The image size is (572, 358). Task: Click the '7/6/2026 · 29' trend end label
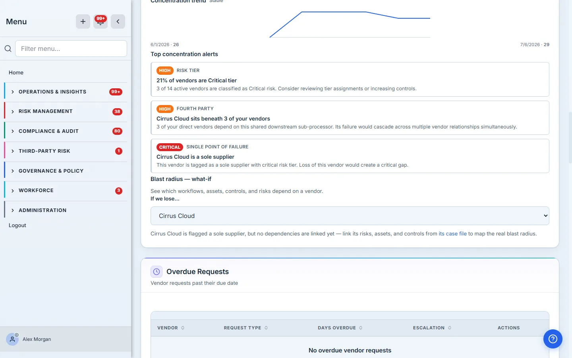coord(535,45)
